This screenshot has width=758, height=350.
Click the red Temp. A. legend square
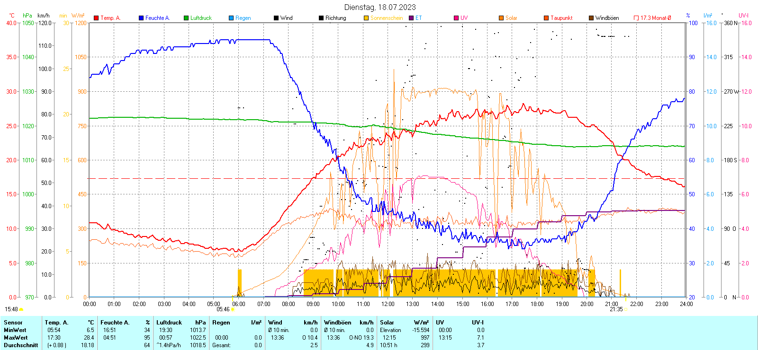click(x=96, y=18)
